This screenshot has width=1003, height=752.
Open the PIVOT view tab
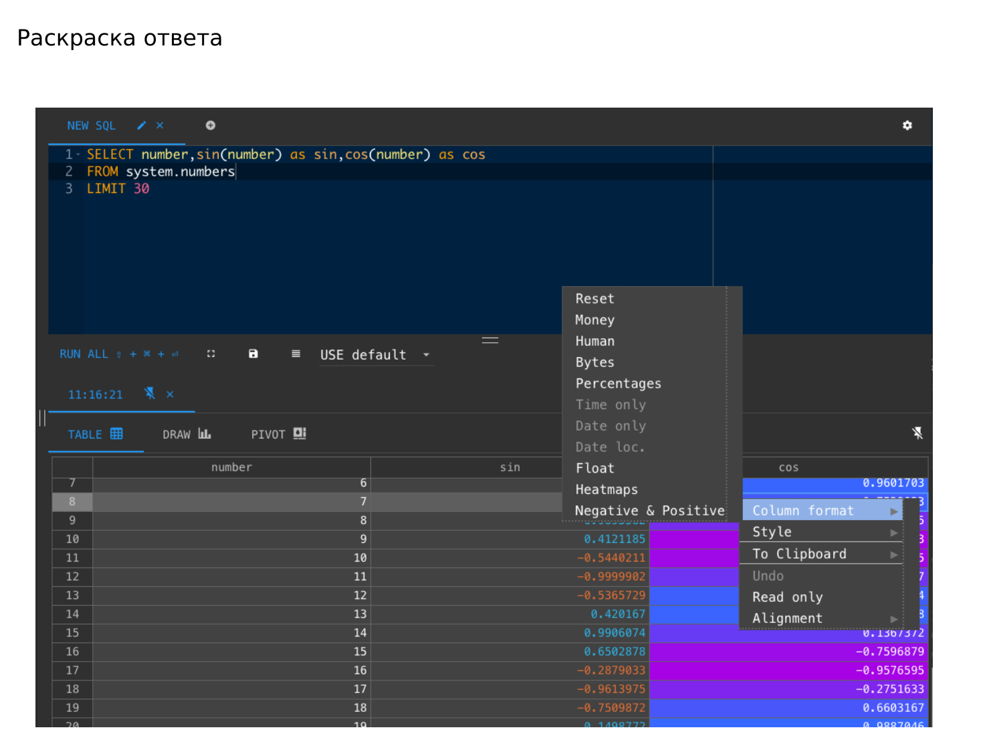(x=278, y=434)
